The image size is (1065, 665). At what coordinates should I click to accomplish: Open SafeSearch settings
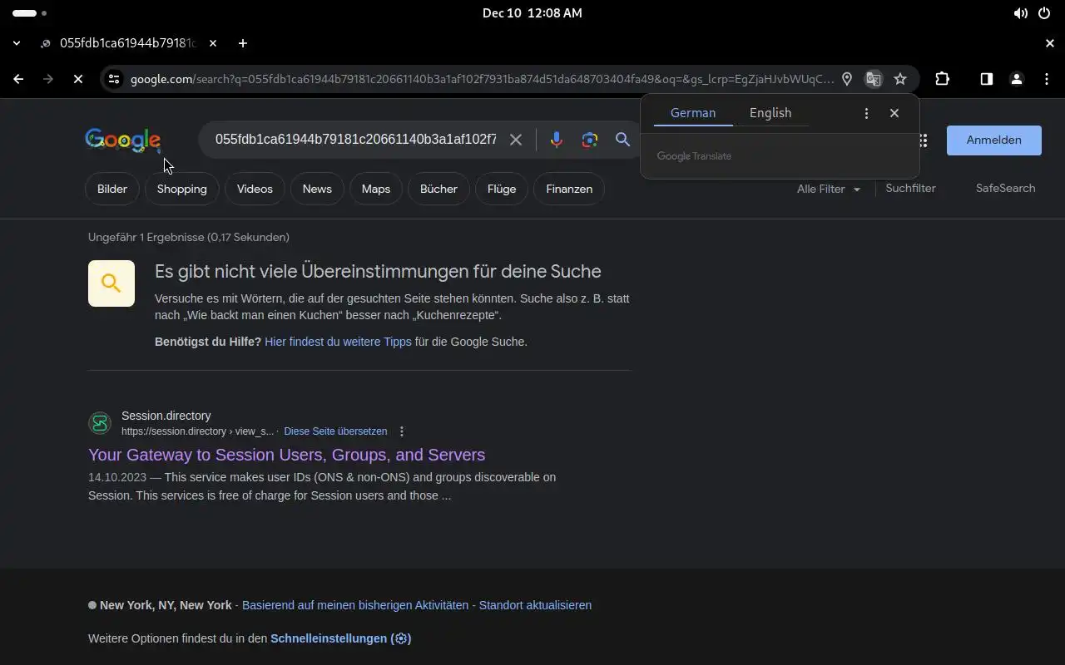click(x=1005, y=189)
